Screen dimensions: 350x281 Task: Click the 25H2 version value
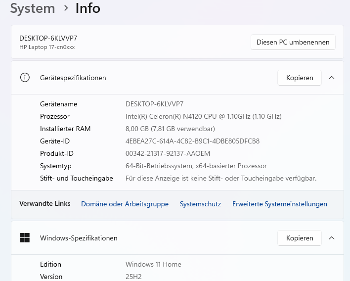coord(133,277)
